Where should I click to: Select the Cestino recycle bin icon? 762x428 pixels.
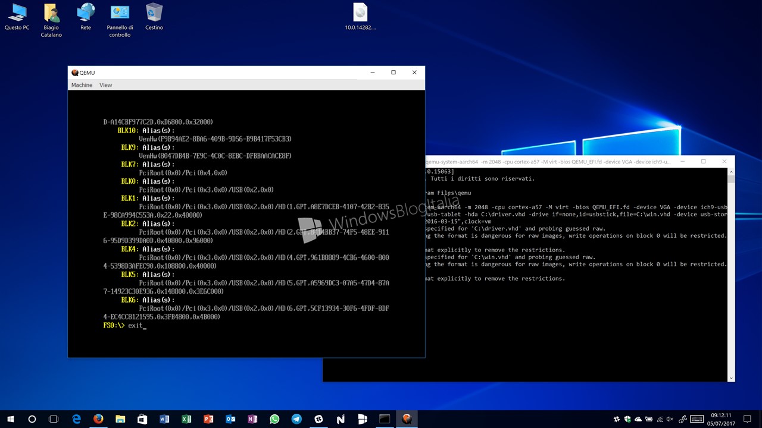click(154, 17)
